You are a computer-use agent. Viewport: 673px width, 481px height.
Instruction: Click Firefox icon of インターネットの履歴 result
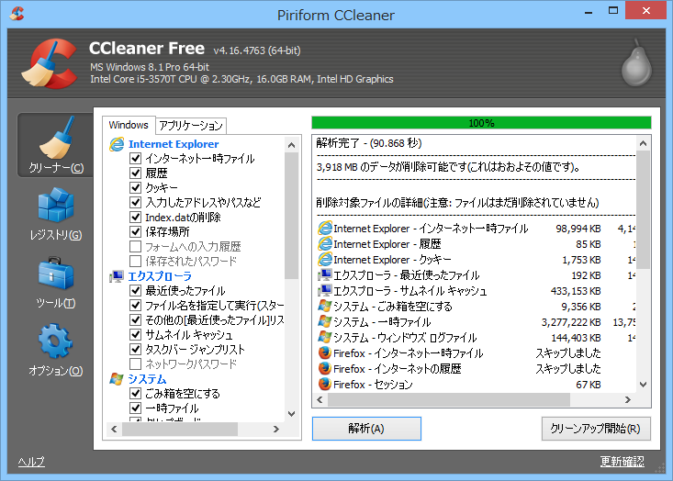[x=325, y=369]
